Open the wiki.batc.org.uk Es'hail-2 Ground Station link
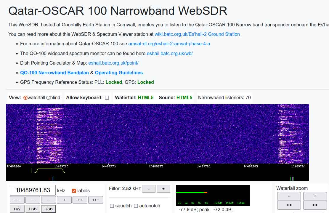329x213 pixels. [197, 34]
